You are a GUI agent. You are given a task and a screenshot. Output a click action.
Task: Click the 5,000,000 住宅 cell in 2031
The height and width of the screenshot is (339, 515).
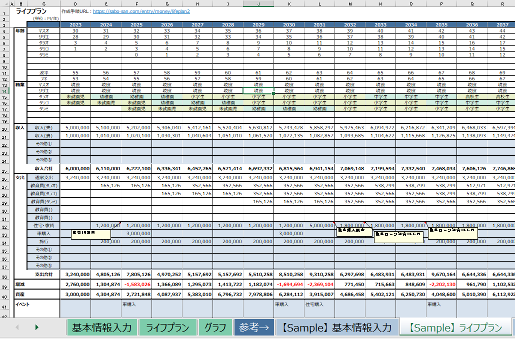pyautogui.click(x=319, y=225)
